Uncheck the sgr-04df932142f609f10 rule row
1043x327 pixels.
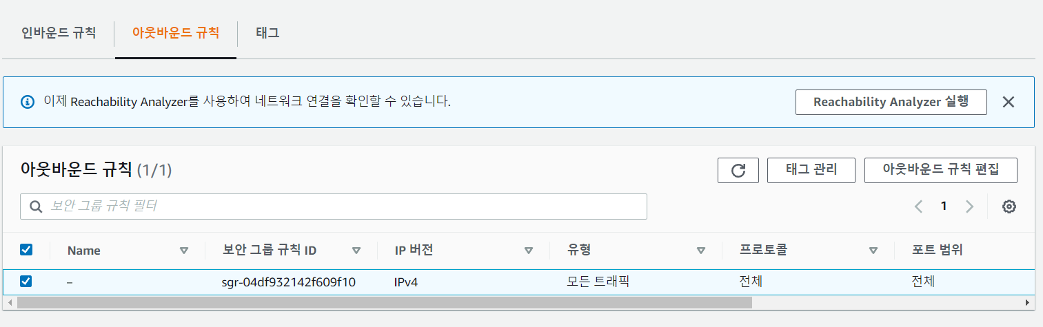[x=26, y=282]
